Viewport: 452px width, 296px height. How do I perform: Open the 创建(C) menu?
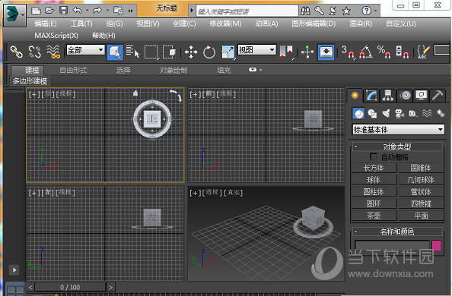pyautogui.click(x=184, y=24)
